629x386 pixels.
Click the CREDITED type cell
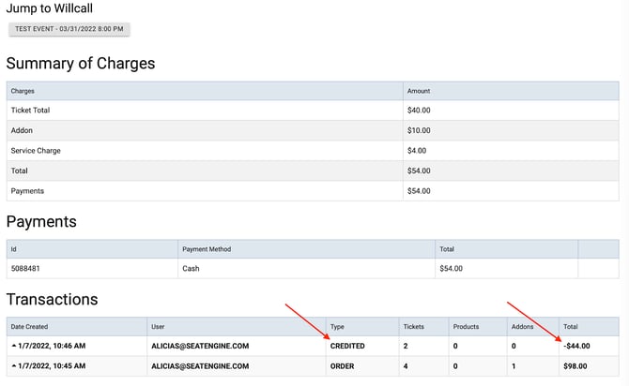pos(347,347)
